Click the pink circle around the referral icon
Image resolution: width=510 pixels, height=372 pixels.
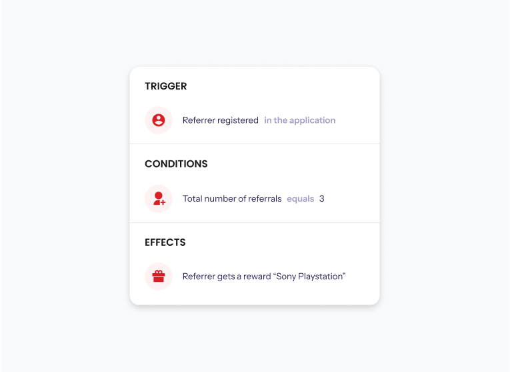[x=159, y=198]
